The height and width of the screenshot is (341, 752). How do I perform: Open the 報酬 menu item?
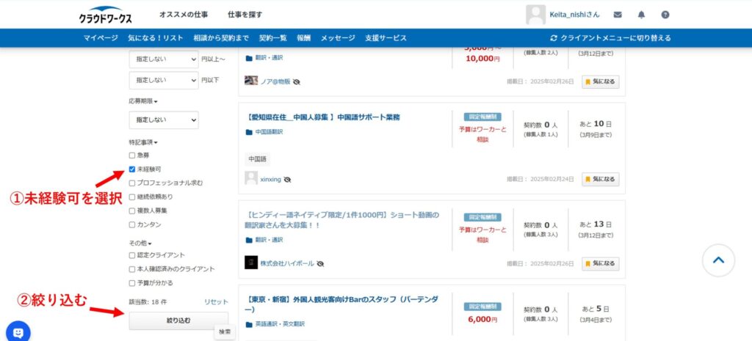[303, 38]
